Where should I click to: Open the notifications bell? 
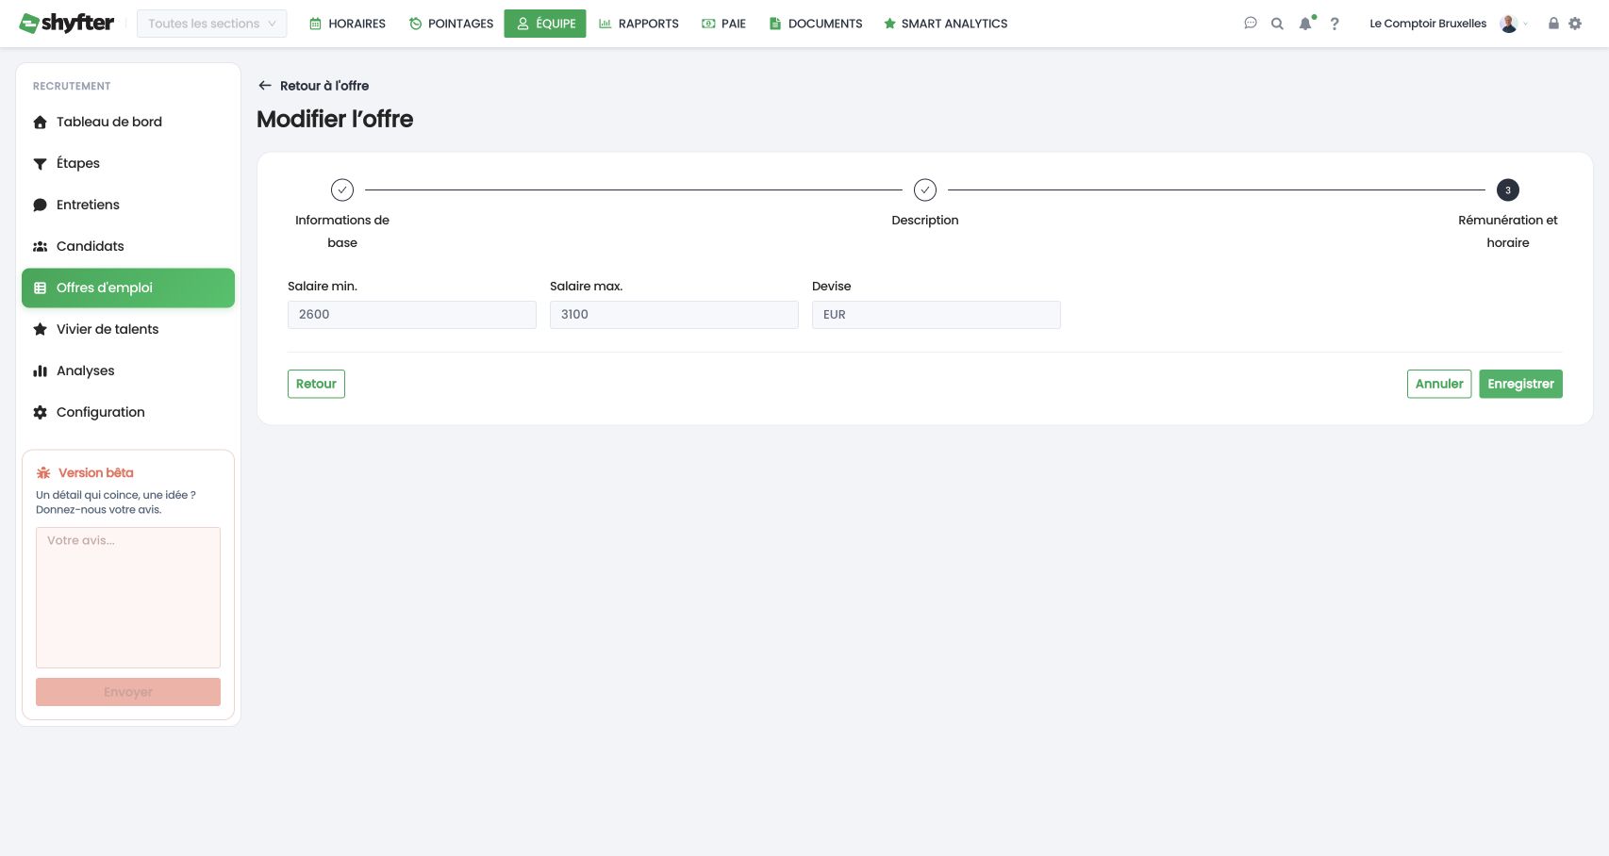[1306, 24]
